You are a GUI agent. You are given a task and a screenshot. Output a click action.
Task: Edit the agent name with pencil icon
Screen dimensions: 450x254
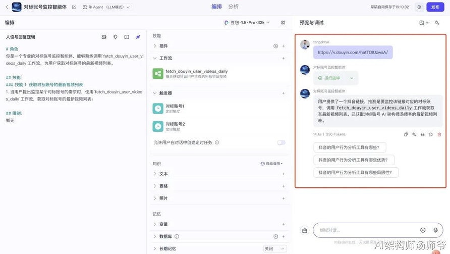74,7
